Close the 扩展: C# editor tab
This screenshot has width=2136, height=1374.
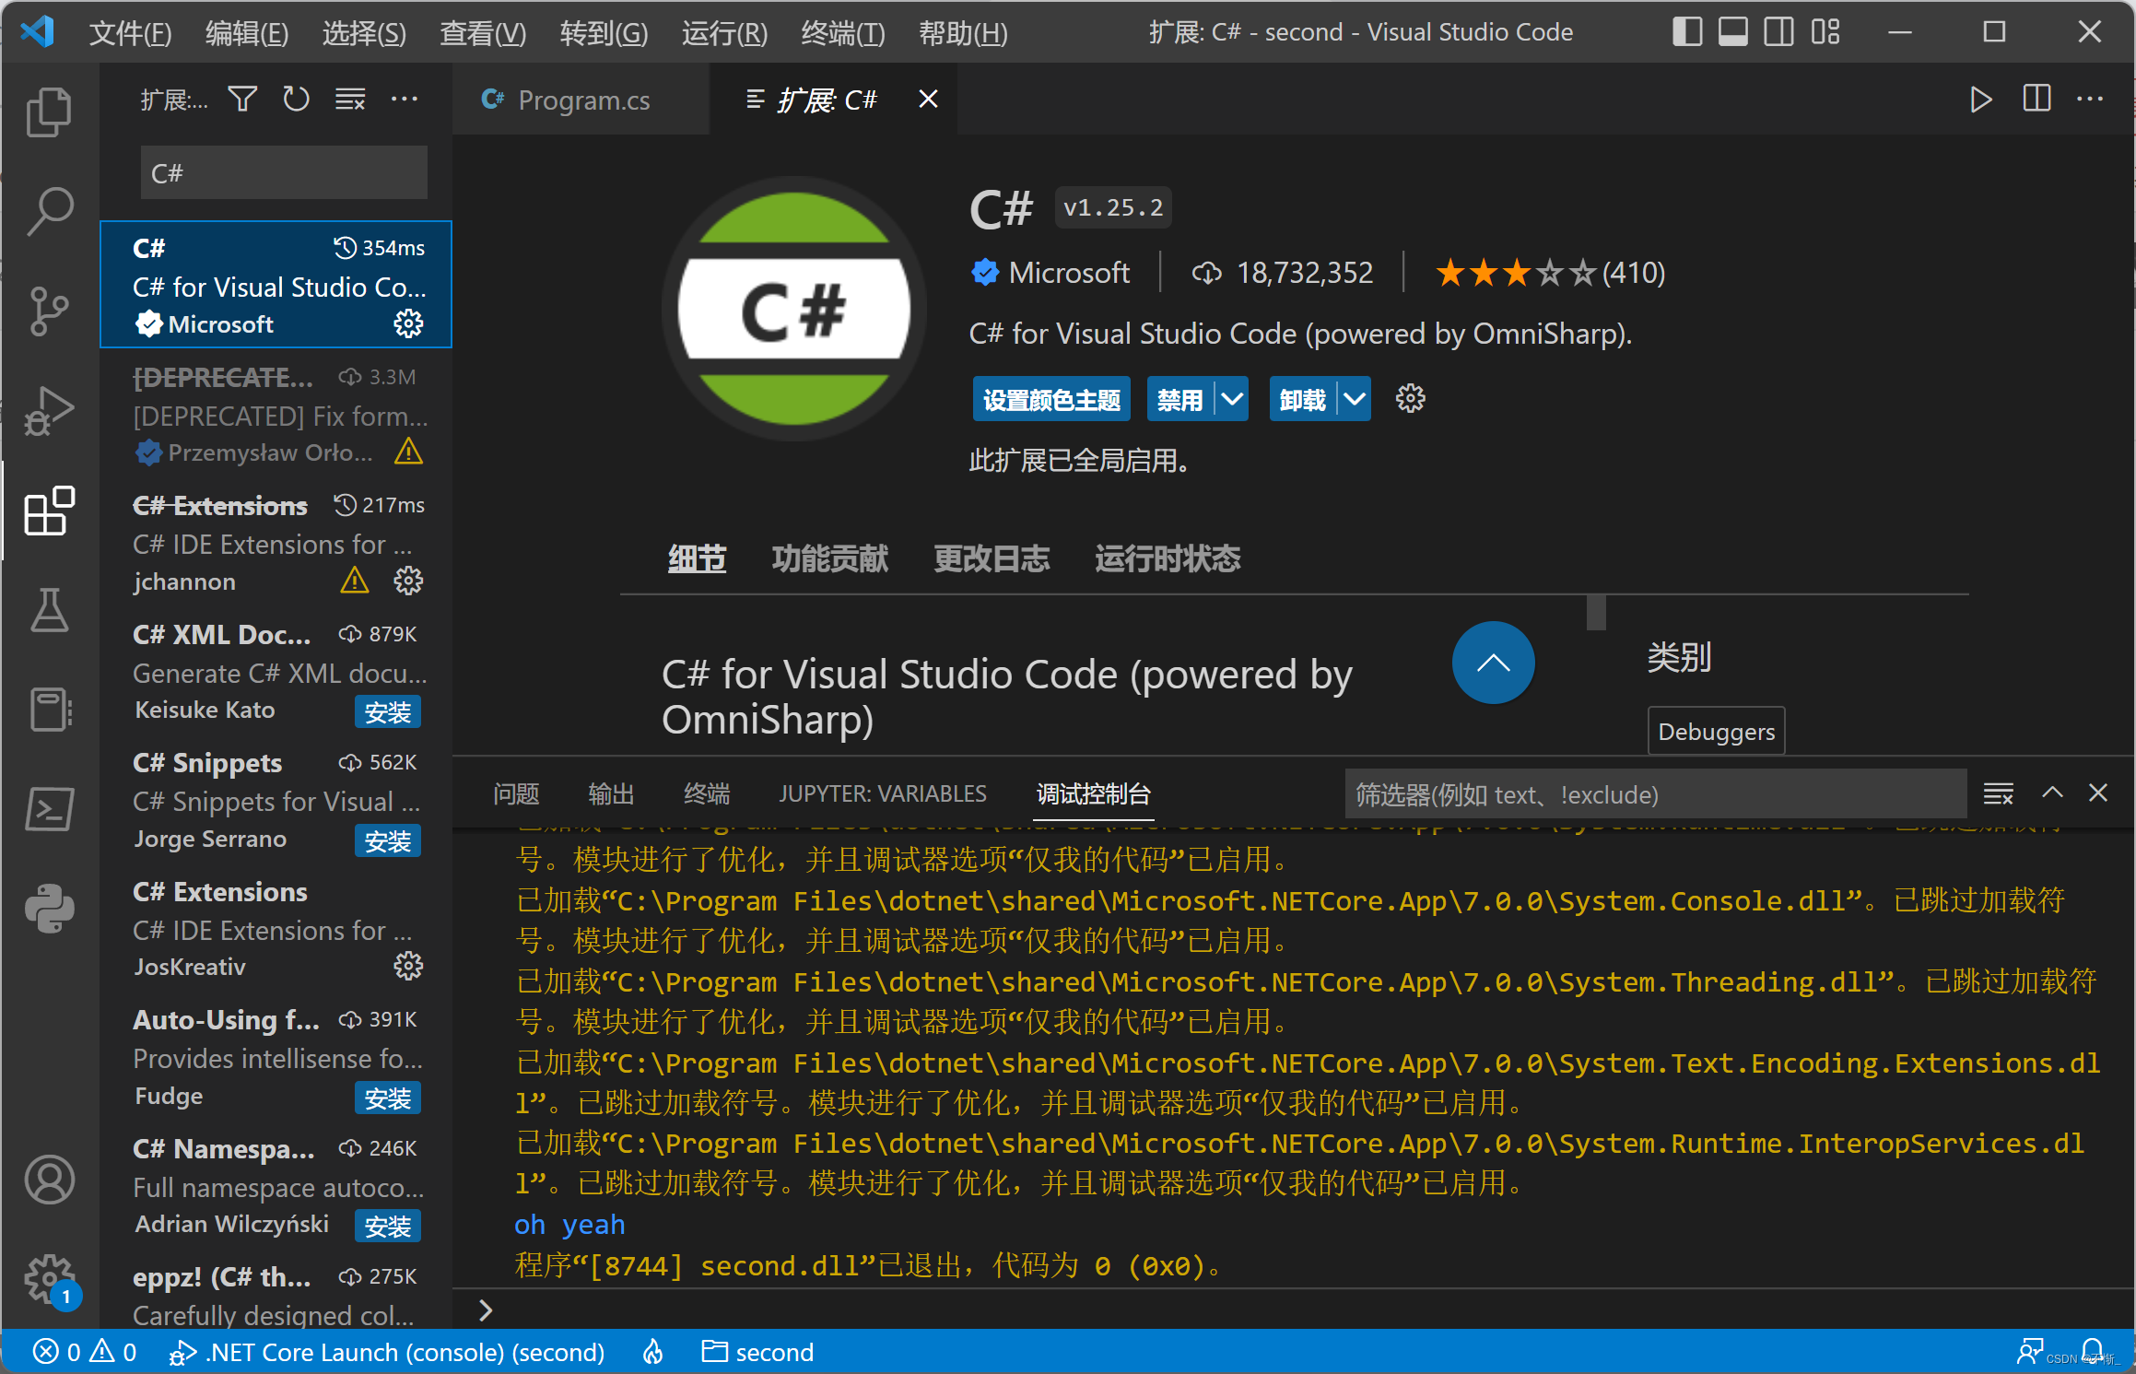928,99
